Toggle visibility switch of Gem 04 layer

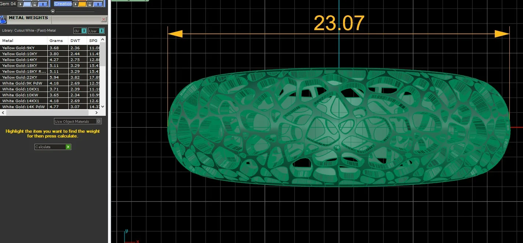click(43, 4)
